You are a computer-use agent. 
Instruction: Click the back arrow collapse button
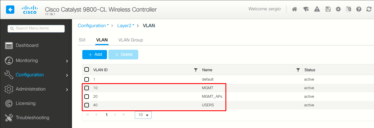10,10
